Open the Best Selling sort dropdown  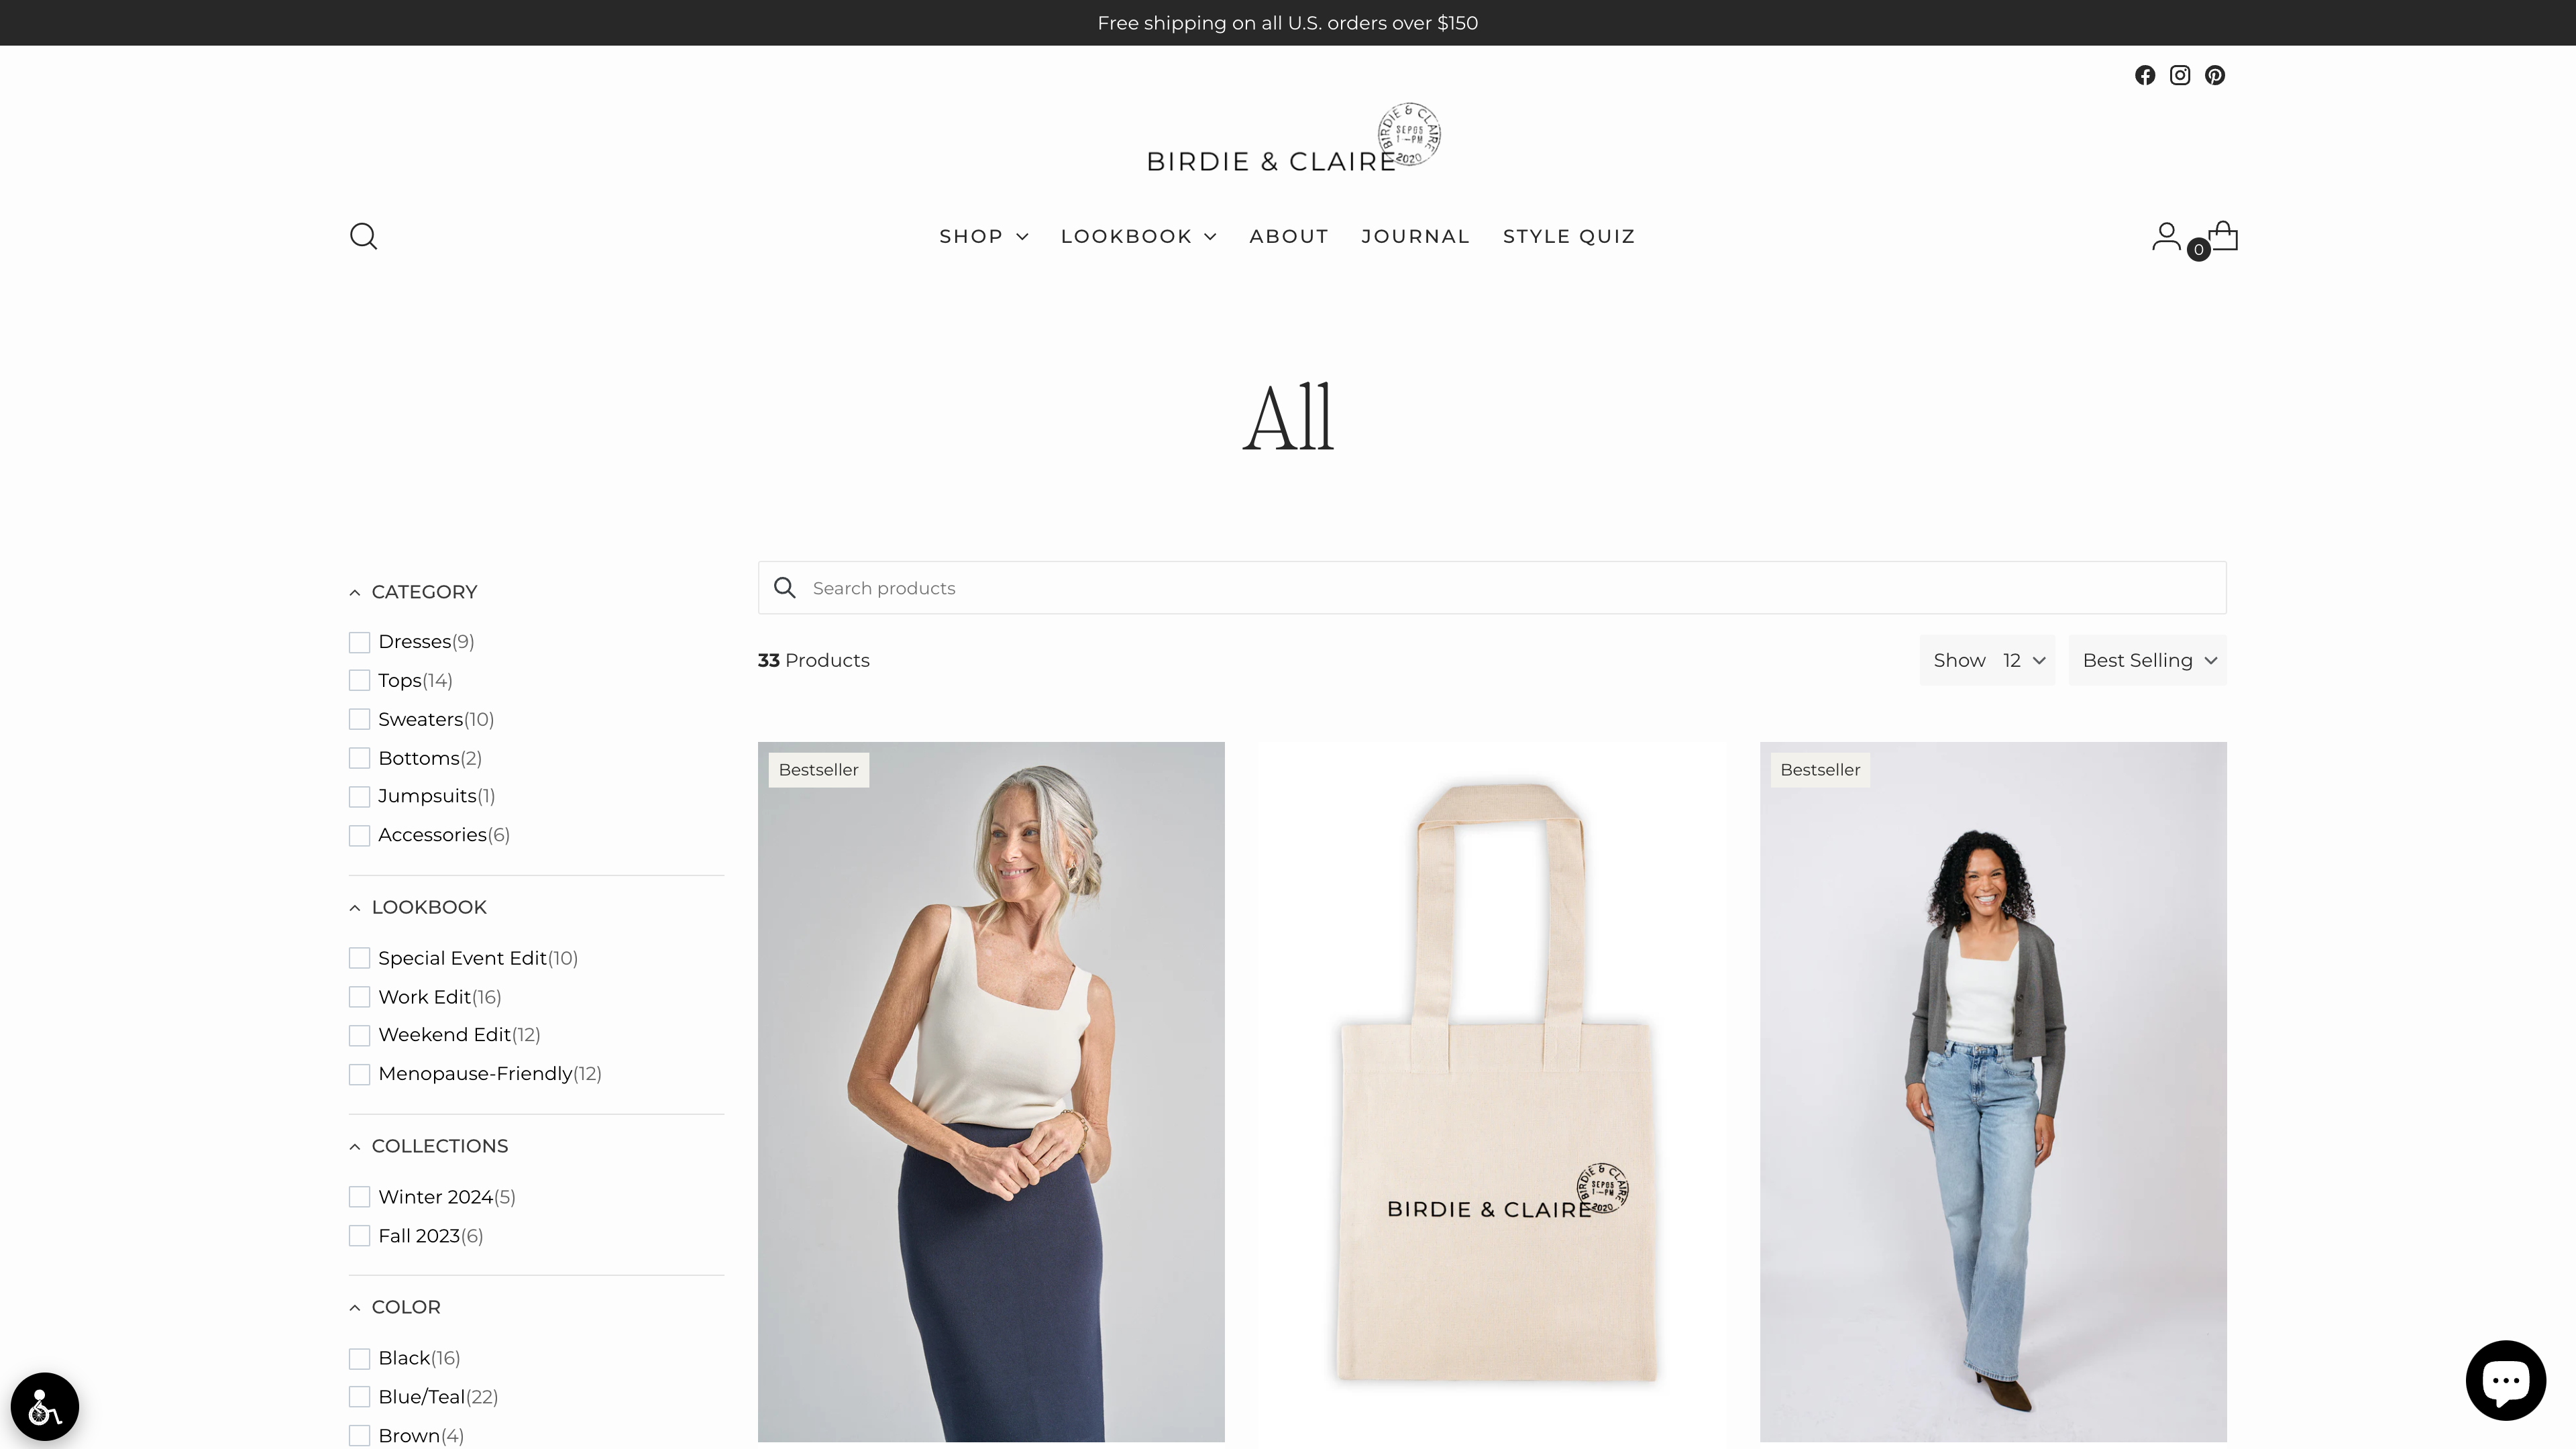(x=2147, y=660)
